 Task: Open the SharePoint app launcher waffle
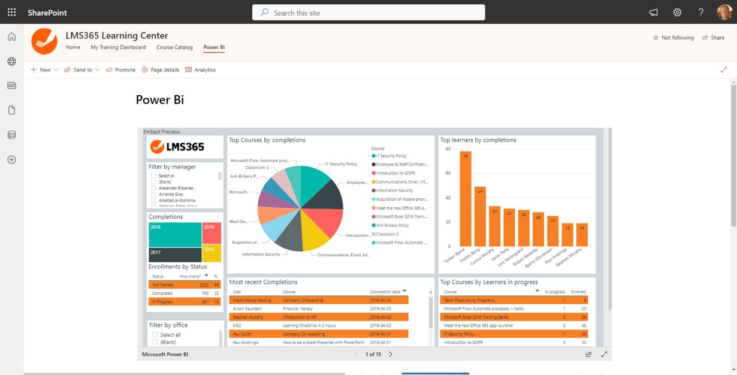coord(11,12)
